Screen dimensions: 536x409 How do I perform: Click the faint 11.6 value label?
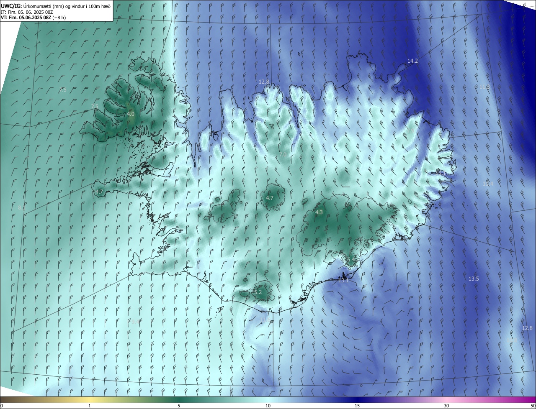[265, 320]
